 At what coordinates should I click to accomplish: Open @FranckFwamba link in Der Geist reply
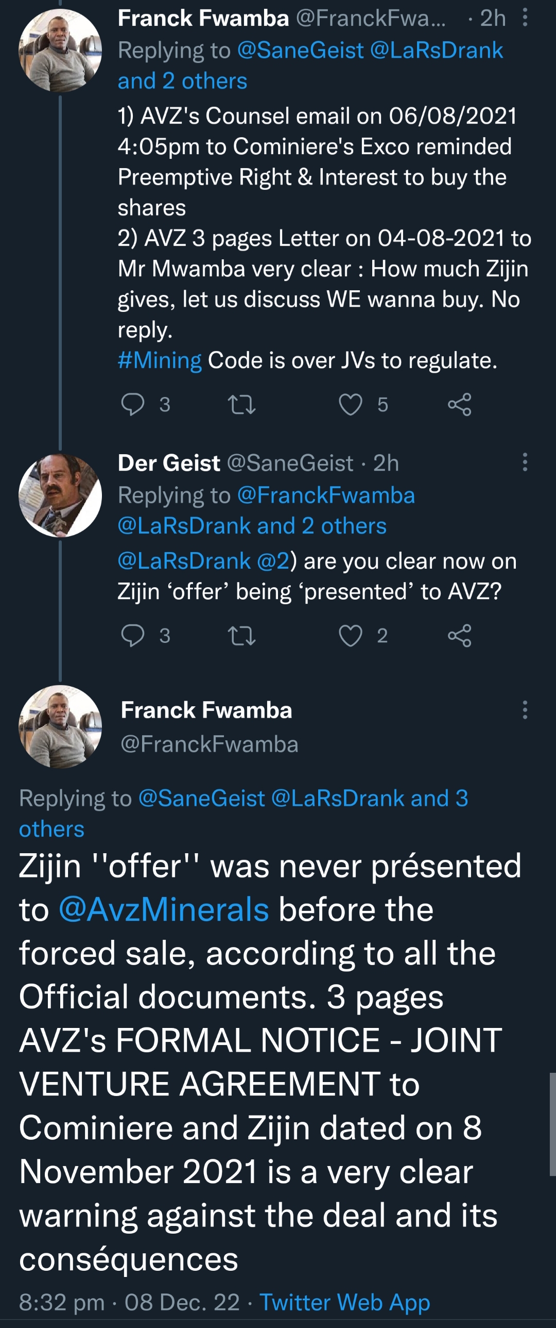(x=326, y=495)
